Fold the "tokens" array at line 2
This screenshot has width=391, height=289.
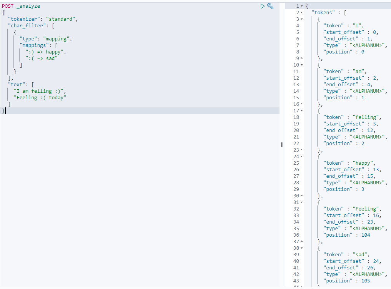302,13
